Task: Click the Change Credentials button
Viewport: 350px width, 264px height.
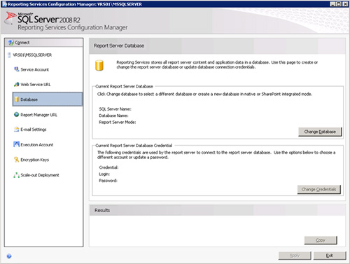Action: 318,189
